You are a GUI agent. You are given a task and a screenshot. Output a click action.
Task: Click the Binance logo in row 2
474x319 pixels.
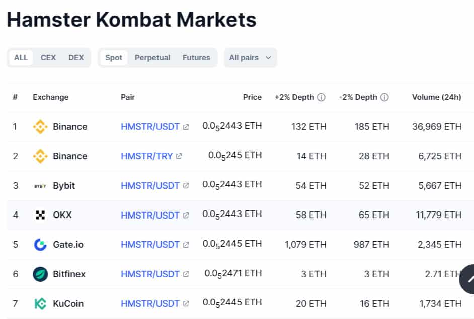[40, 156]
